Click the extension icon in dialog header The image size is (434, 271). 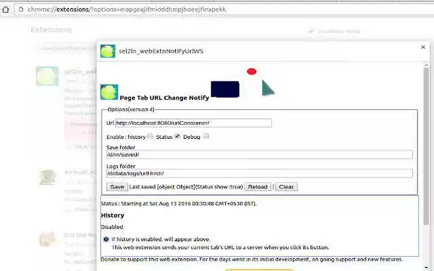tap(108, 51)
